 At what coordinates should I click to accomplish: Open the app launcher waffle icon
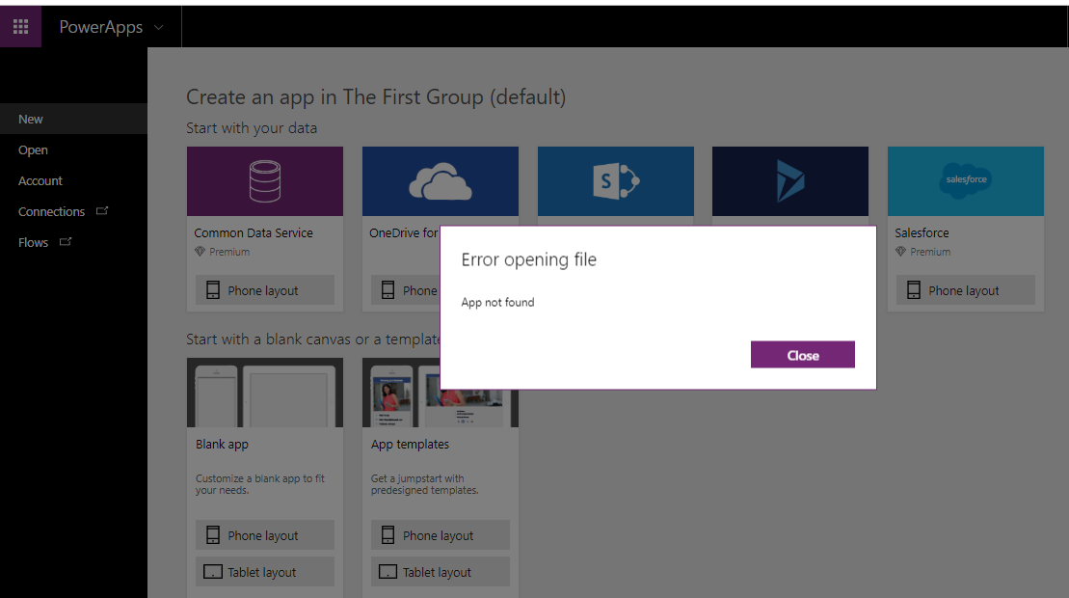coord(20,27)
